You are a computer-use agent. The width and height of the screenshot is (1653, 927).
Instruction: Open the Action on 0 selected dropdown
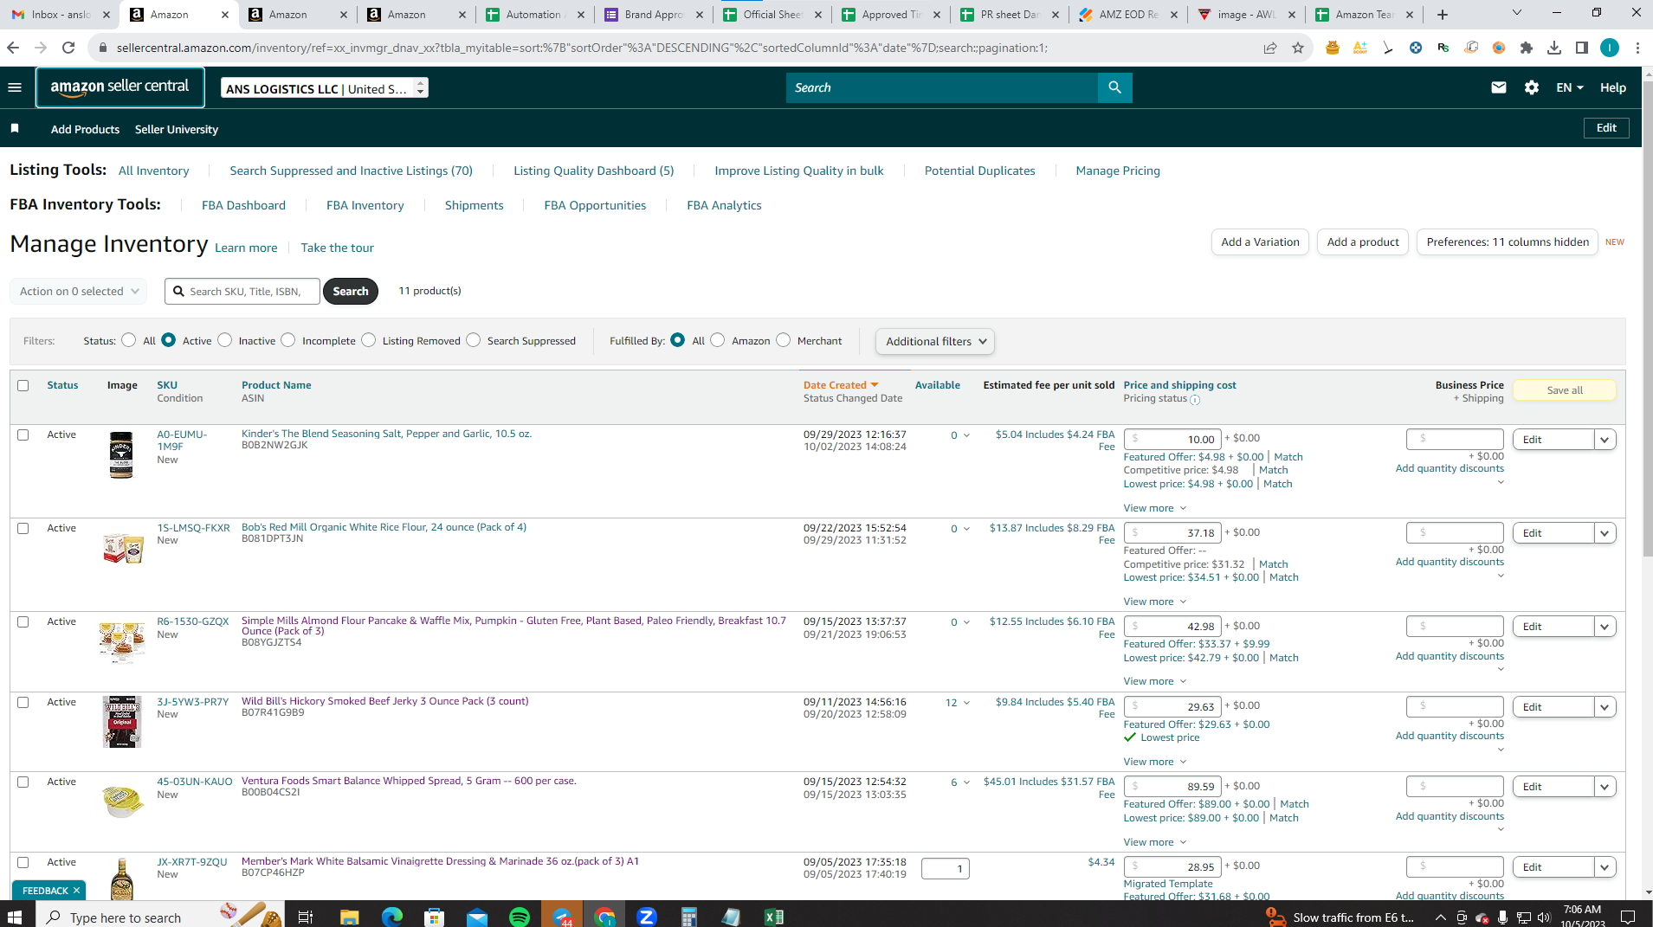coord(79,292)
